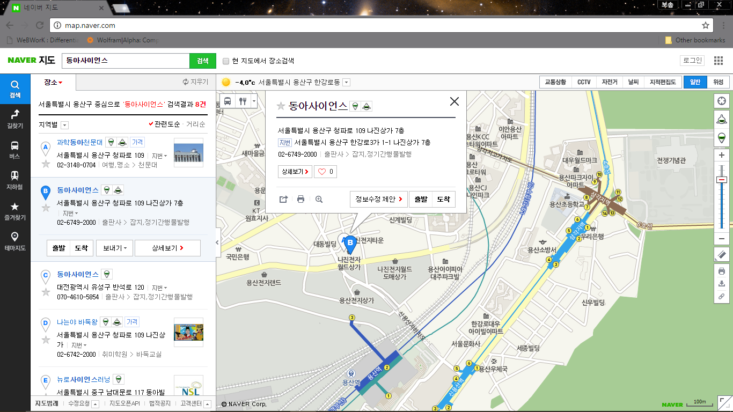Click the map zoom slider handle
The height and width of the screenshot is (412, 733).
pyautogui.click(x=722, y=180)
